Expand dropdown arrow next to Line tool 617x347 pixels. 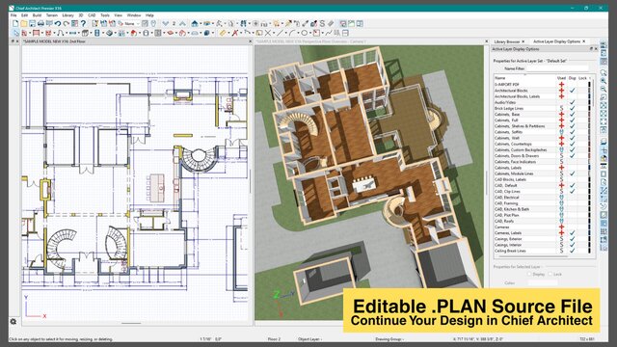pos(285,33)
